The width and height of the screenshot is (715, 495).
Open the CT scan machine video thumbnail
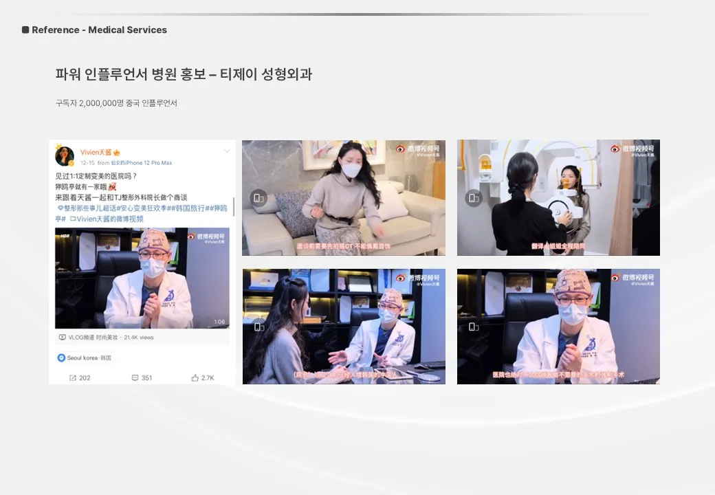coord(558,198)
